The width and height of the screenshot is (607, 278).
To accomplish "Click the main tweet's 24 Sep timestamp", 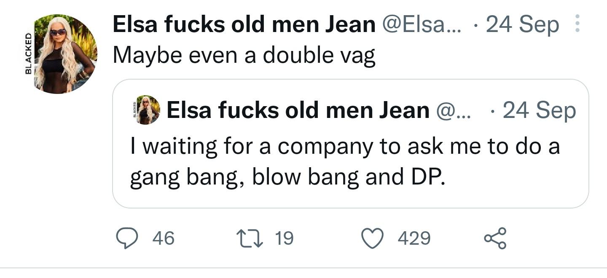I will point(523,25).
